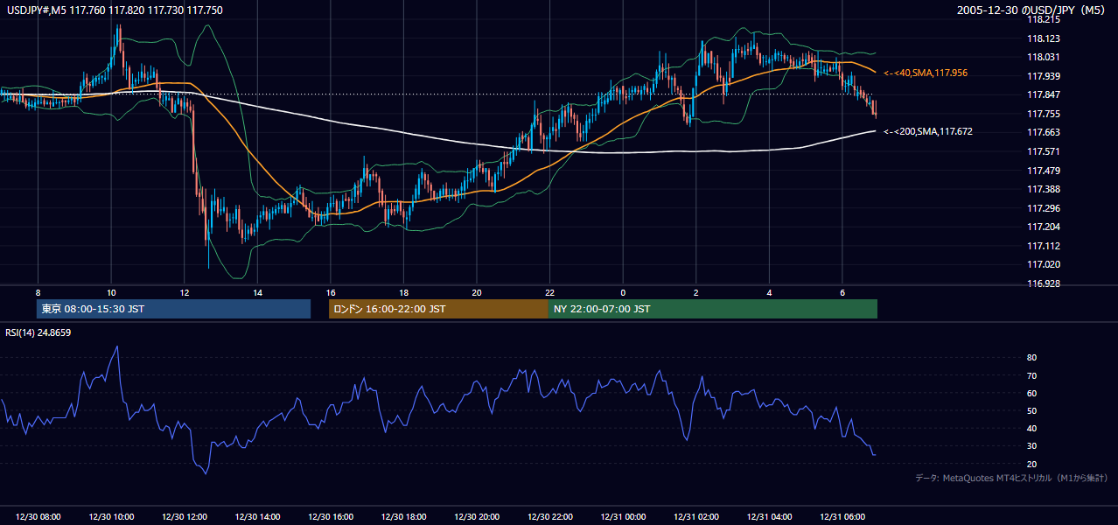Click the 117.296 price axis label

1043,208
